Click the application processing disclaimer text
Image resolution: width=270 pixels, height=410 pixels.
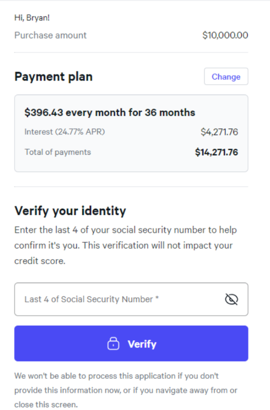126,390
